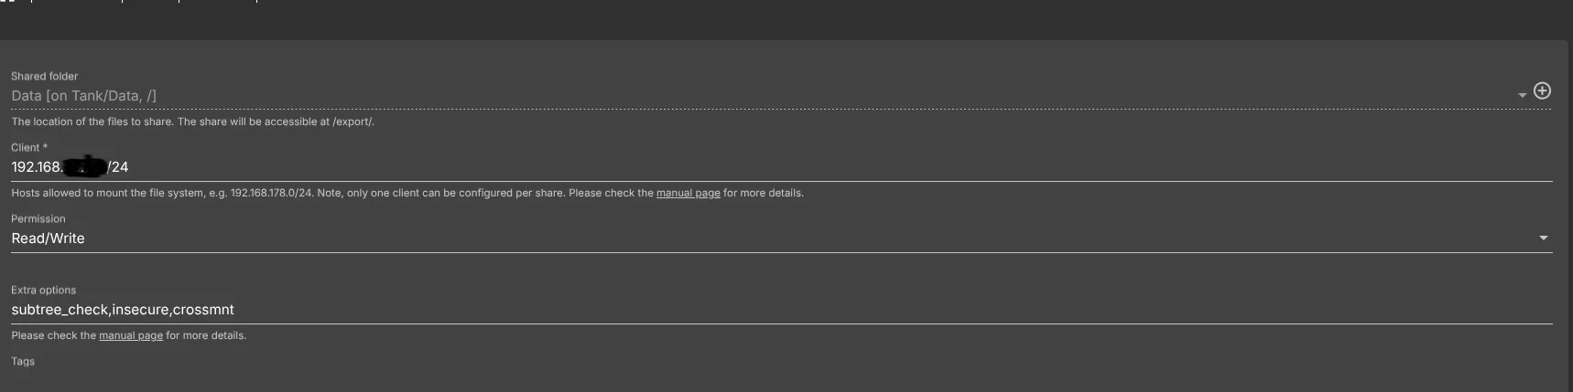
Task: Click the crossmnt text in Extra options
Action: click(x=203, y=310)
